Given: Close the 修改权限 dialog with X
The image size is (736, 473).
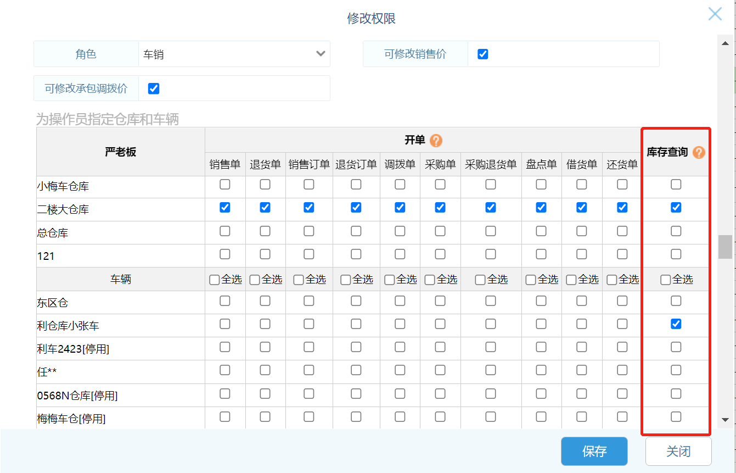Looking at the screenshot, I should point(715,14).
